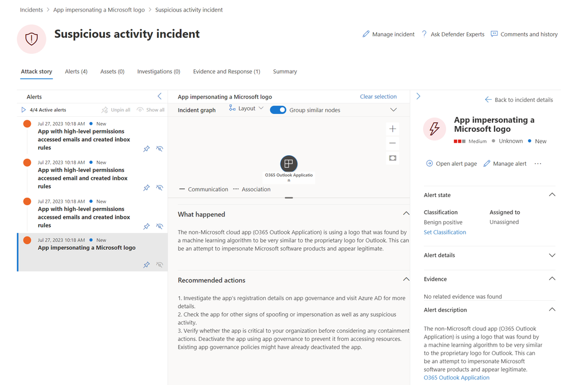Toggle Group similar nodes switch

278,110
